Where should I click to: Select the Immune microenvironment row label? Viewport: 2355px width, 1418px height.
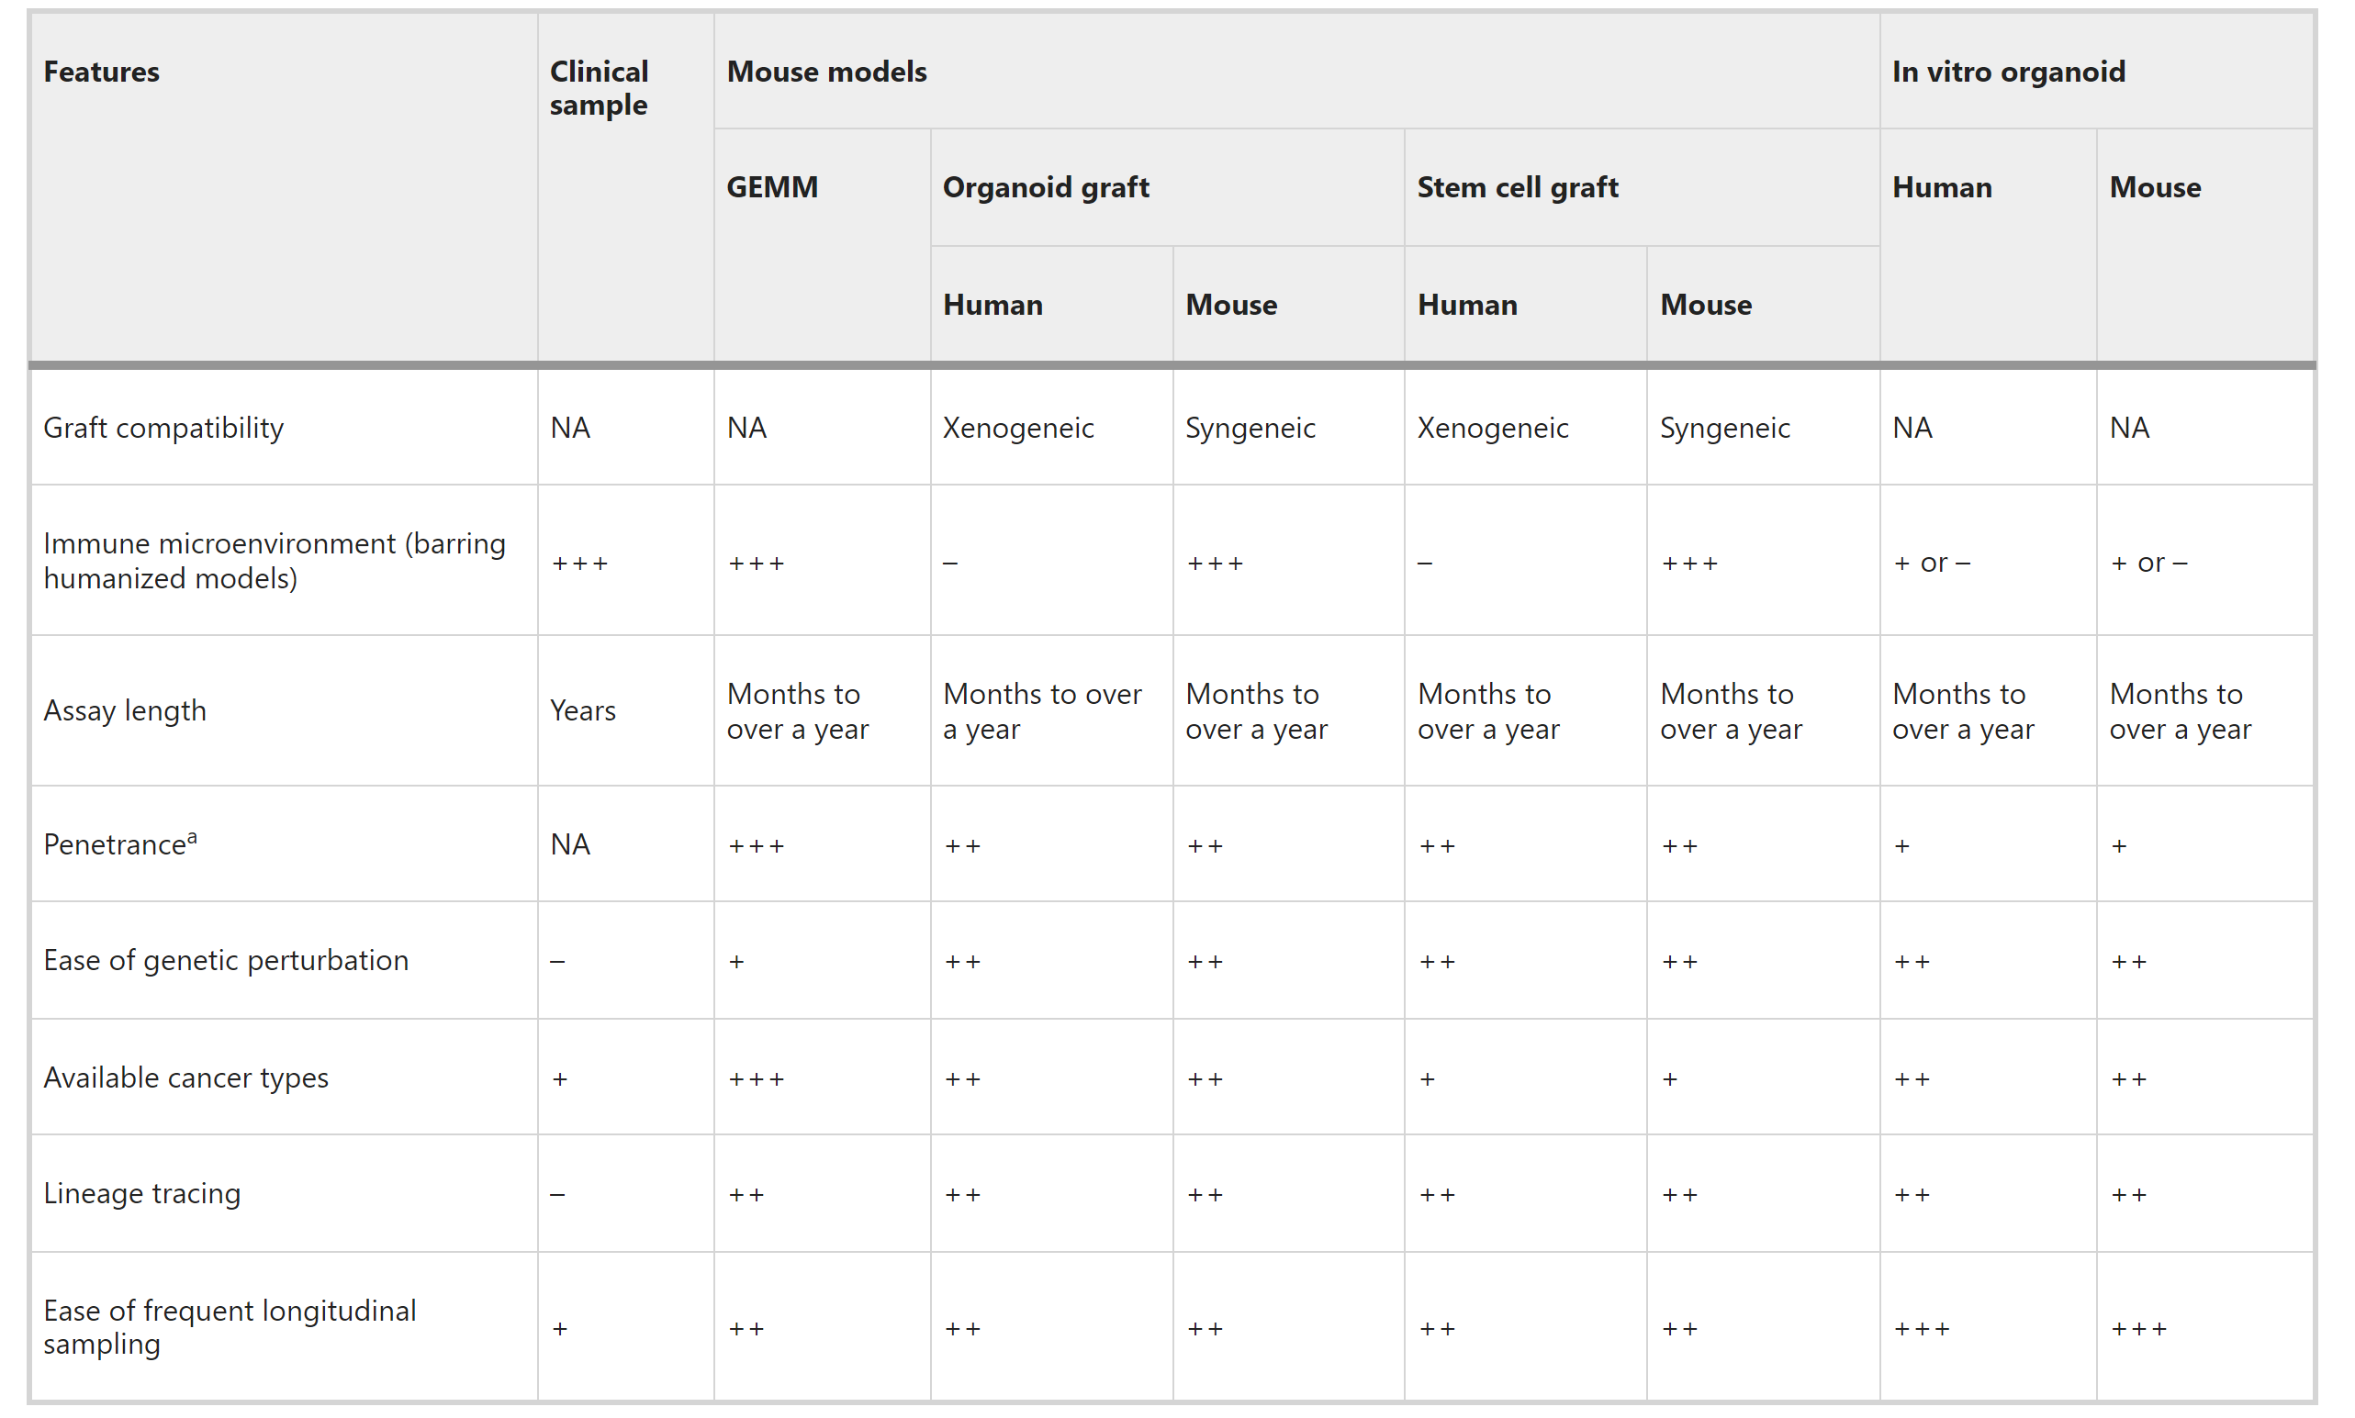(275, 561)
